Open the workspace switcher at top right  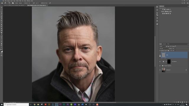coord(185,3)
